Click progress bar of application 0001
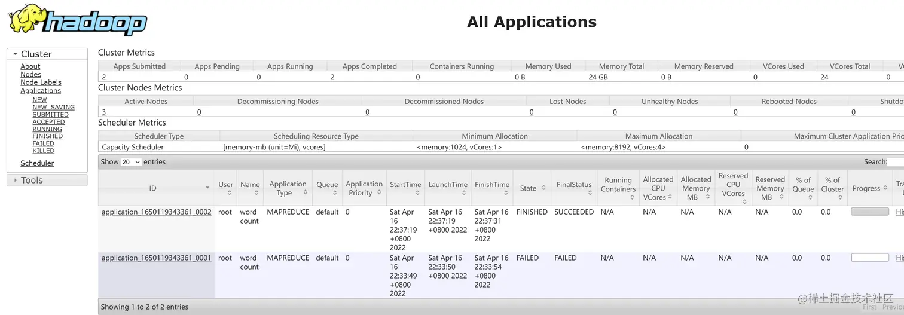Image resolution: width=904 pixels, height=315 pixels. pyautogui.click(x=870, y=258)
